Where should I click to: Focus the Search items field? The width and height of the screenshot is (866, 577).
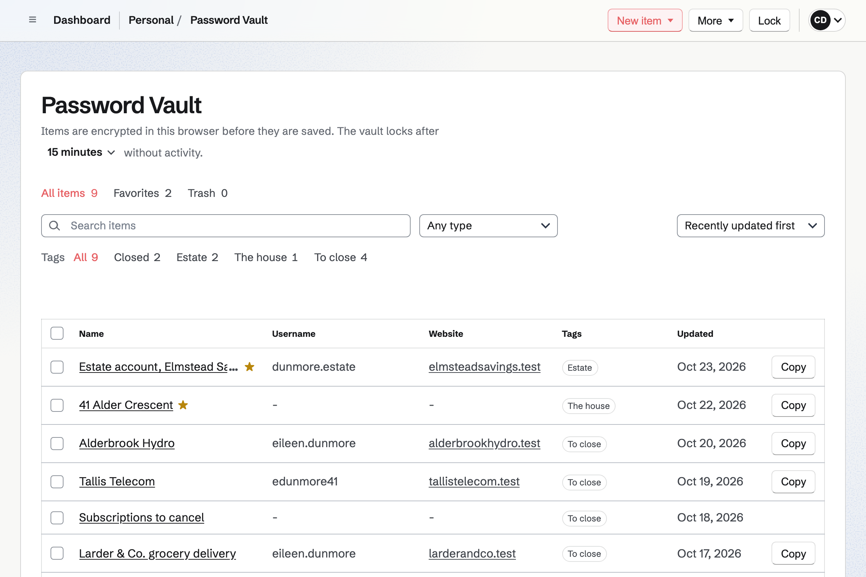tap(226, 226)
